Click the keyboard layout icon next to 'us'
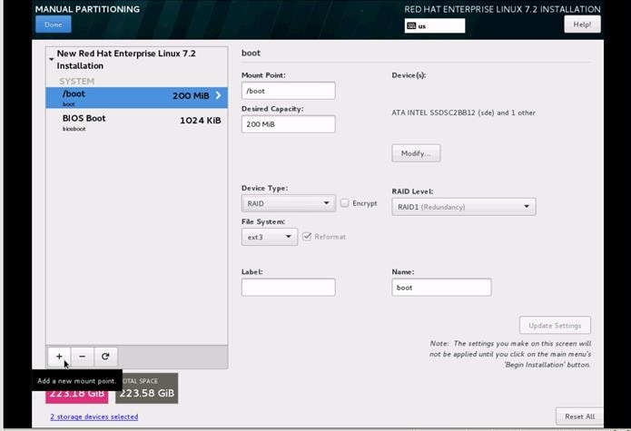631x431 pixels. [x=411, y=26]
